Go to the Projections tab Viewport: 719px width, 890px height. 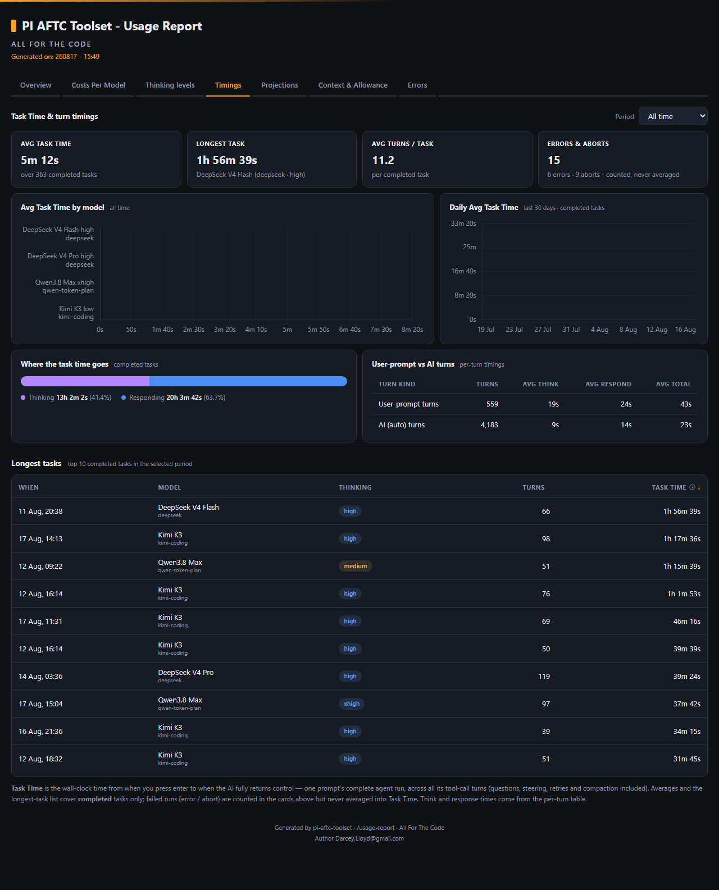[x=280, y=85]
